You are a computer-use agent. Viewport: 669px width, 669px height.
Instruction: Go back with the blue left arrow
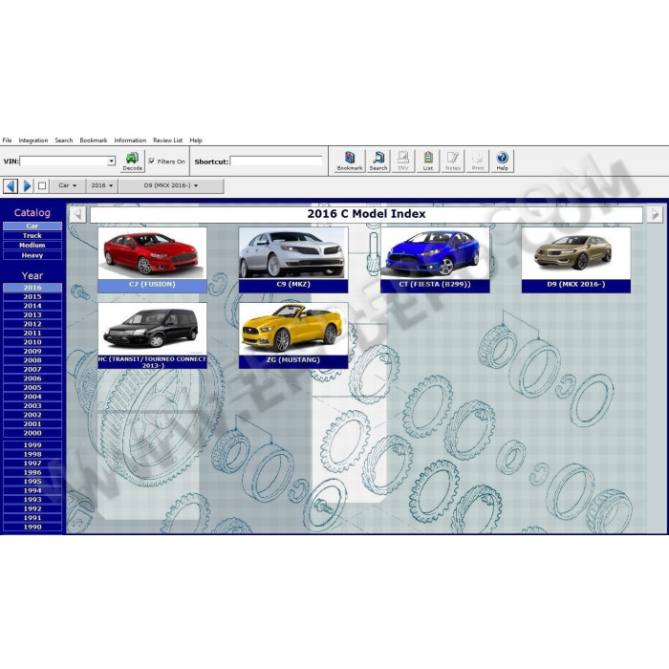[11, 186]
